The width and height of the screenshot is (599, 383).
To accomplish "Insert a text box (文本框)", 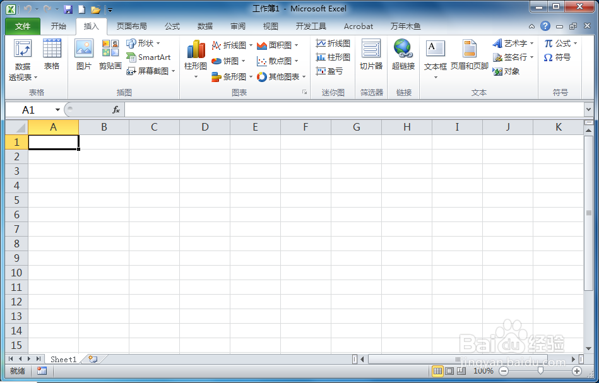I will click(x=435, y=59).
